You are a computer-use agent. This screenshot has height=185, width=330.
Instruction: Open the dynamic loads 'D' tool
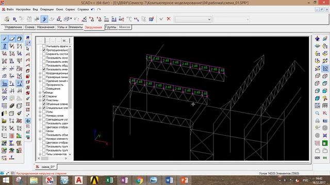(14, 19)
